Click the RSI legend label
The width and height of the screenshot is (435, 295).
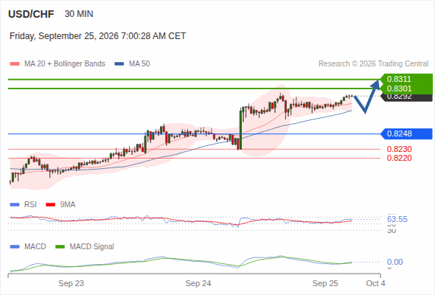pyautogui.click(x=30, y=205)
